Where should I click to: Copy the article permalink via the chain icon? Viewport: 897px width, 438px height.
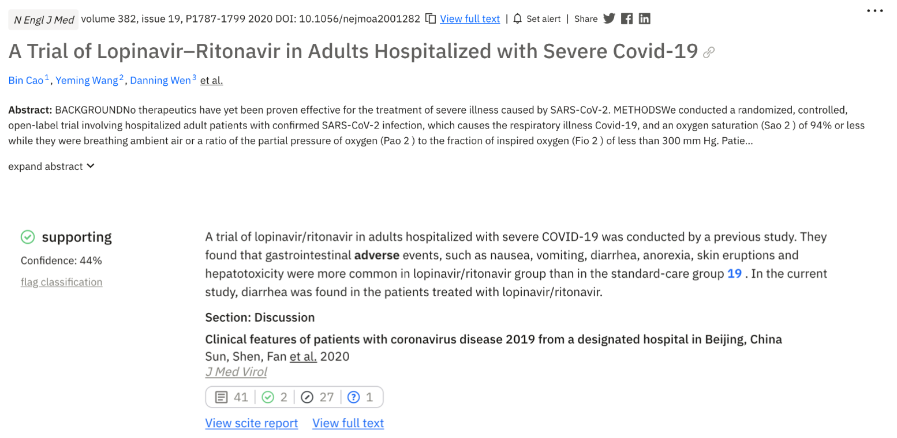(x=709, y=51)
